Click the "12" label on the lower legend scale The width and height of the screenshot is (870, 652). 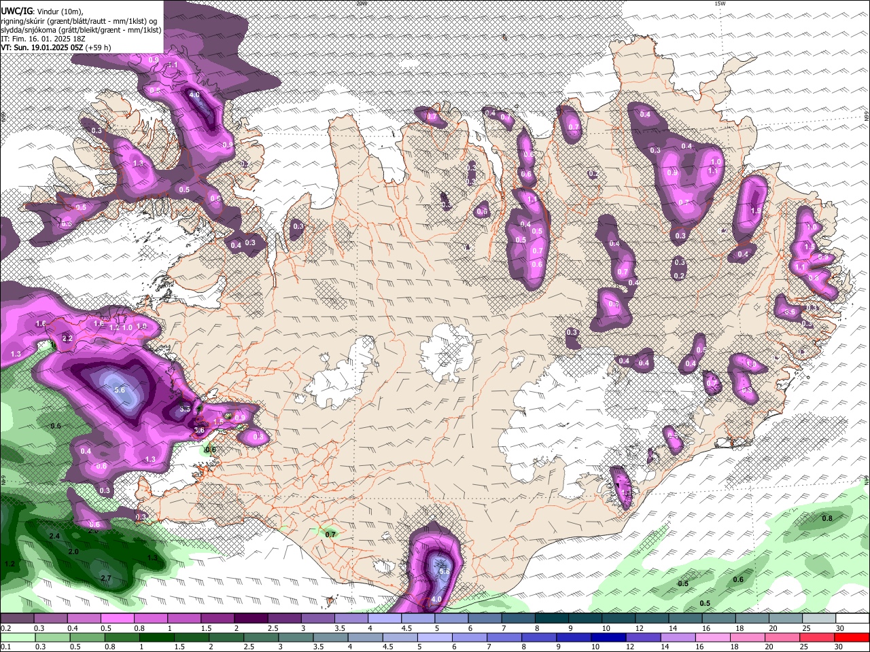(629, 646)
